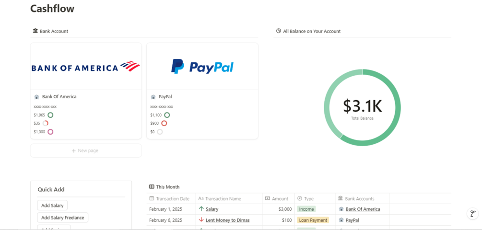The height and width of the screenshot is (230, 482).
Task: Open the PayPal logo card cover
Action: click(202, 66)
